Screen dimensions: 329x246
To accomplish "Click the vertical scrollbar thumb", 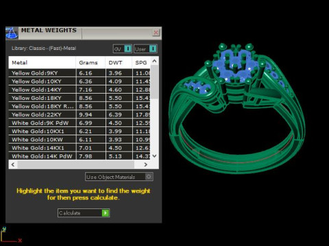I will point(154,82).
